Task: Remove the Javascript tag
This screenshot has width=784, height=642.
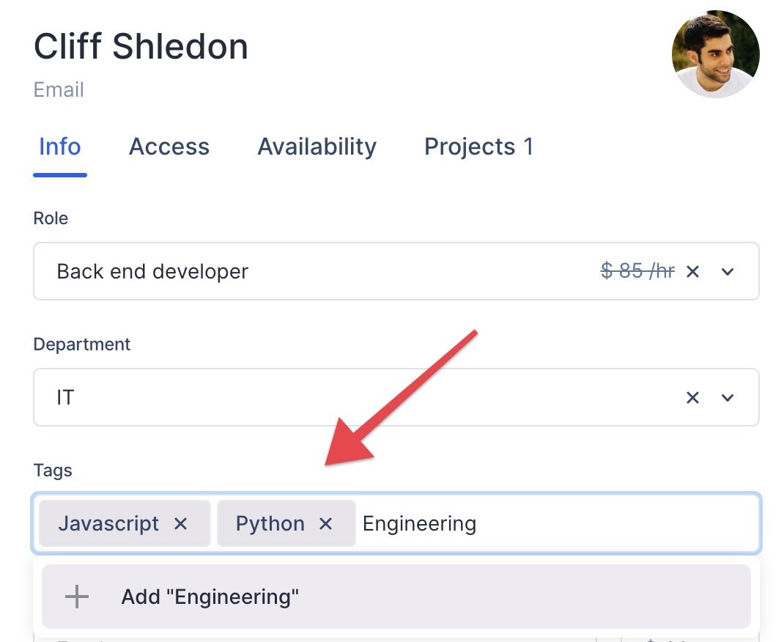Action: coord(180,524)
